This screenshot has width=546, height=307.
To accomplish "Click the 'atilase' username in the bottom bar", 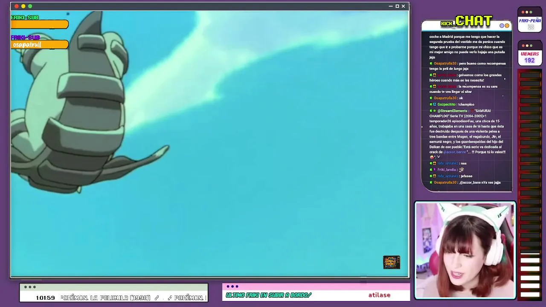I will (x=379, y=295).
